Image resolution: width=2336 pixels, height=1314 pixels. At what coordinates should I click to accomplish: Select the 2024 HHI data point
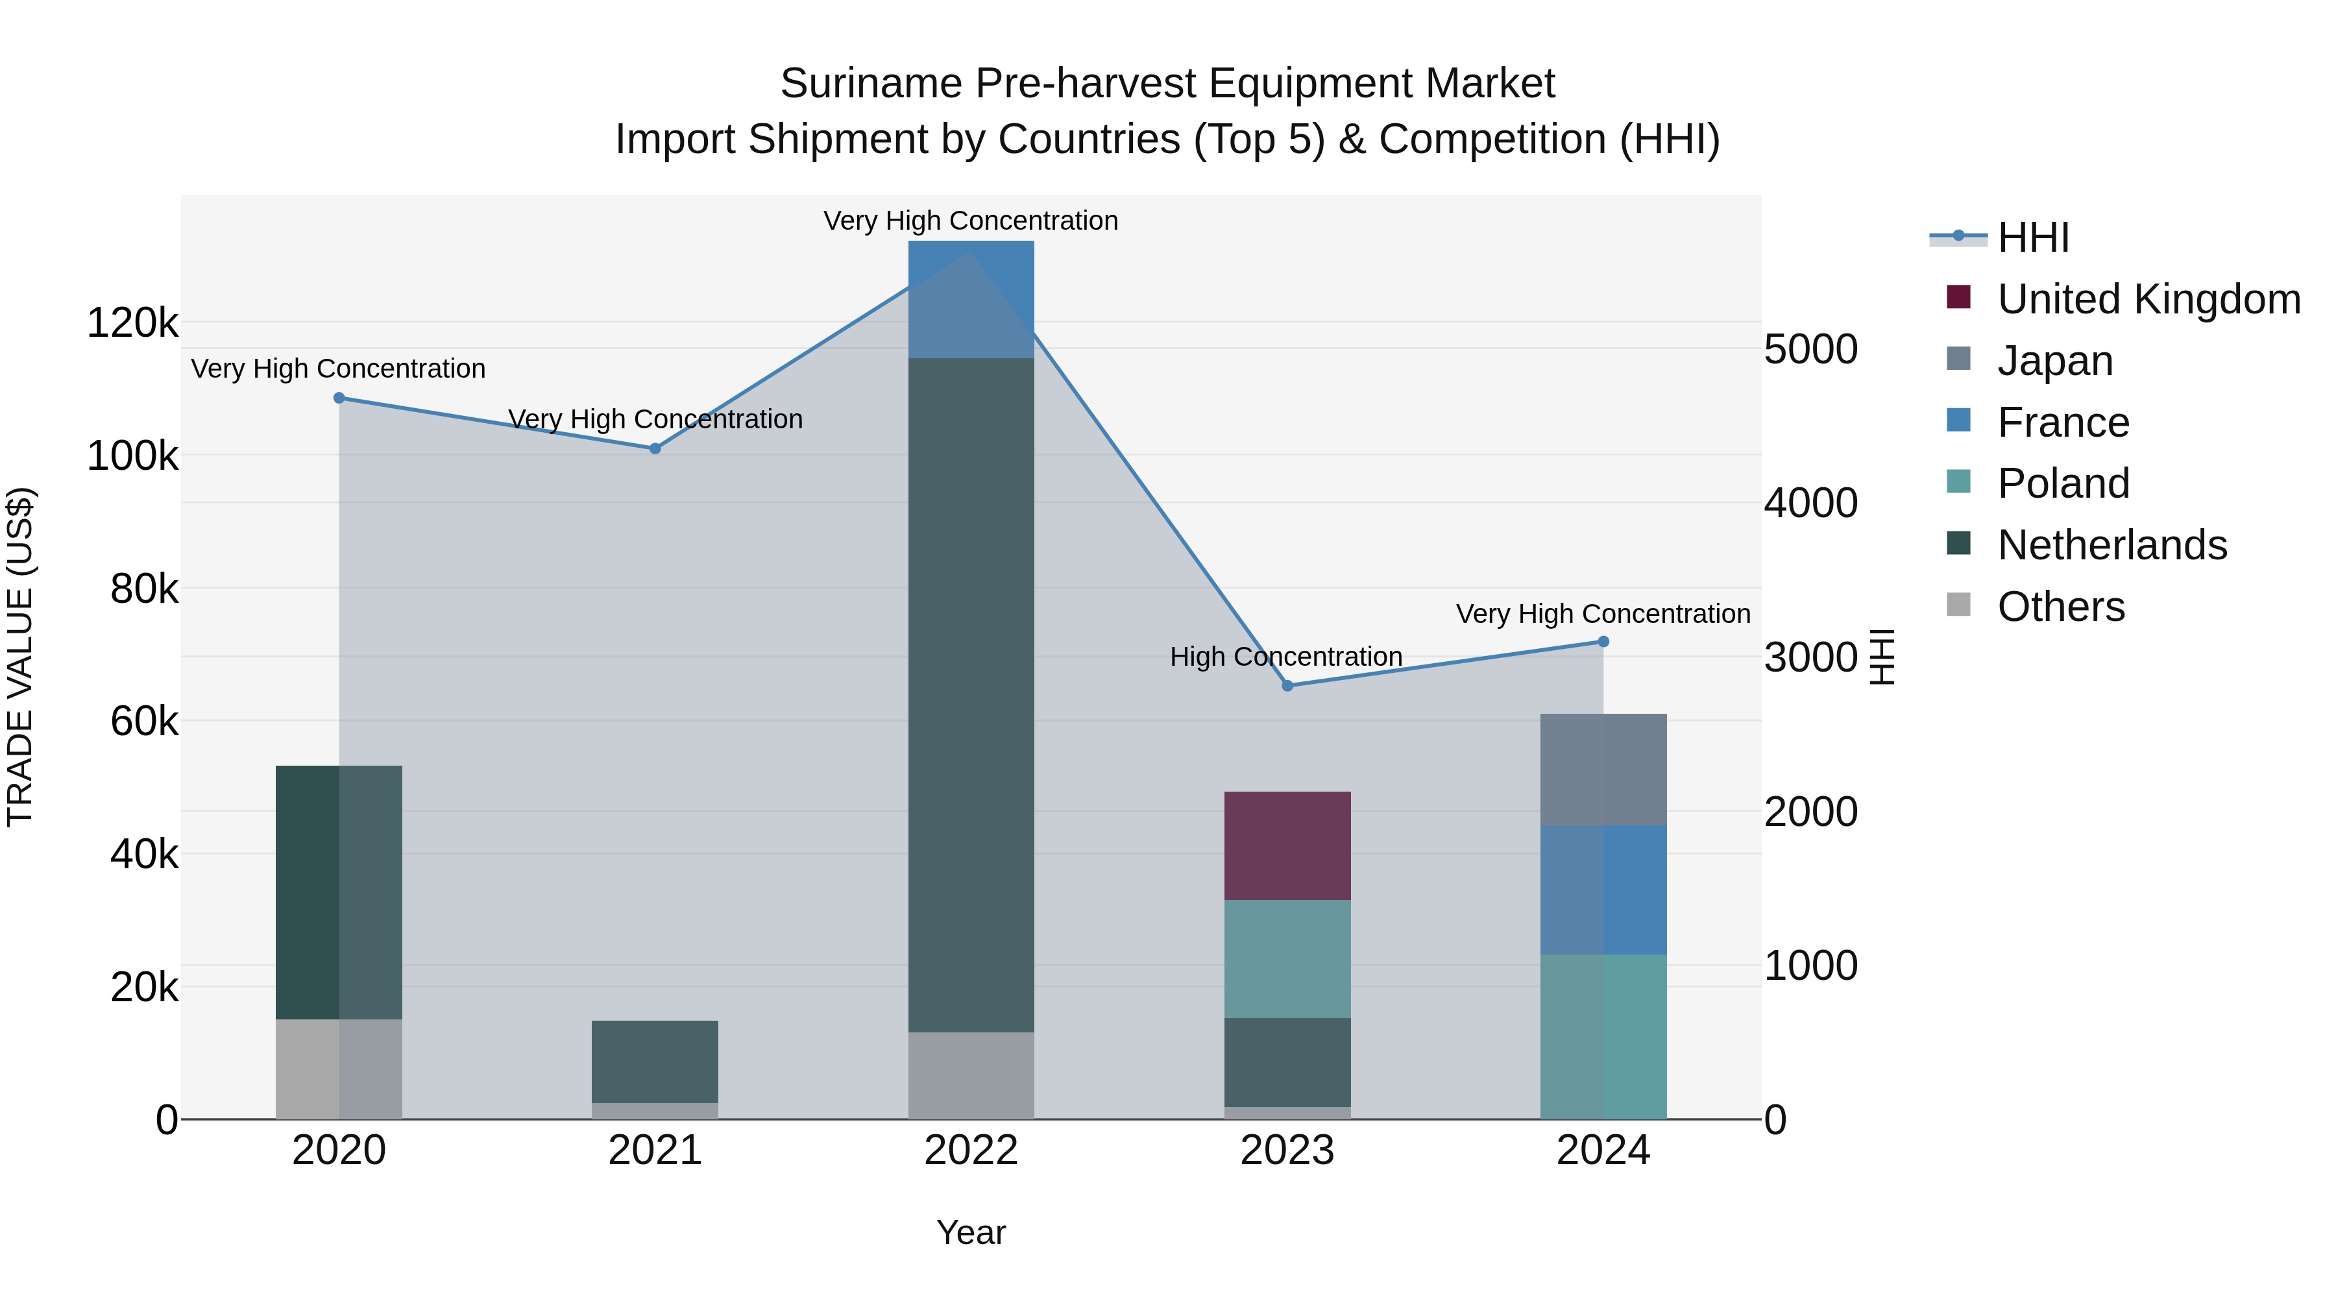(1603, 642)
